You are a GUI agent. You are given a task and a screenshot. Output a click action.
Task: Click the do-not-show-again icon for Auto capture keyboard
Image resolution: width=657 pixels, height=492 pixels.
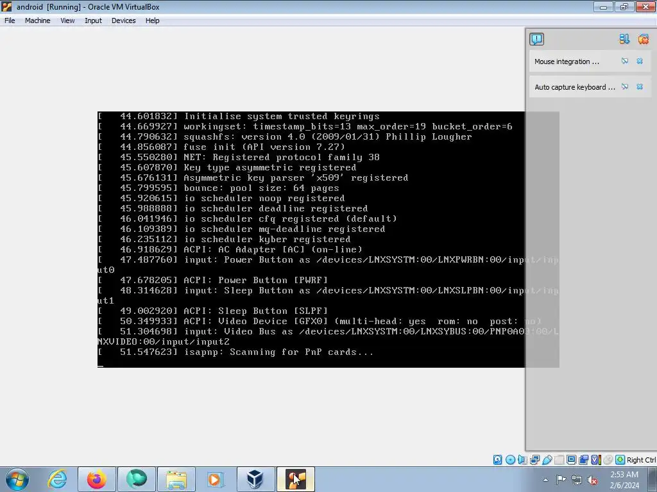[x=625, y=86]
